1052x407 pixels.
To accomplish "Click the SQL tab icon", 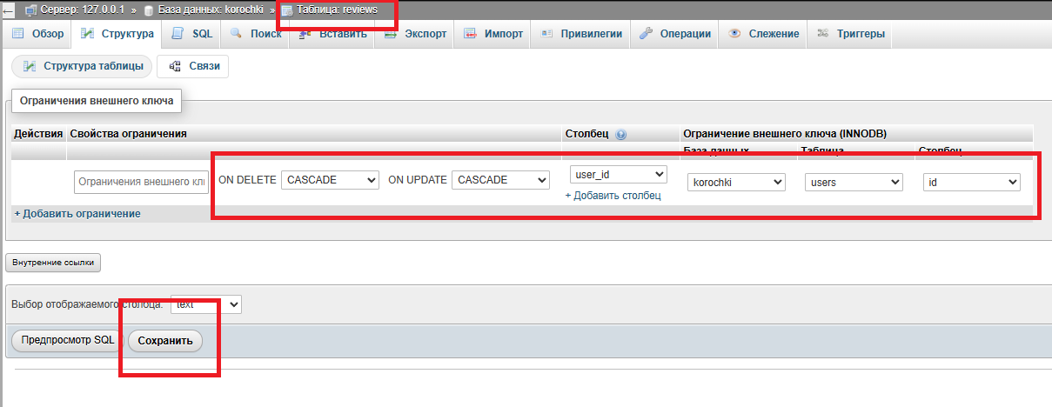I will coord(178,34).
